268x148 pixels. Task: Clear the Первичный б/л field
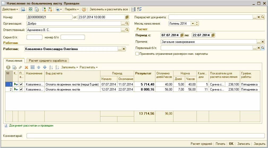coord(259,48)
